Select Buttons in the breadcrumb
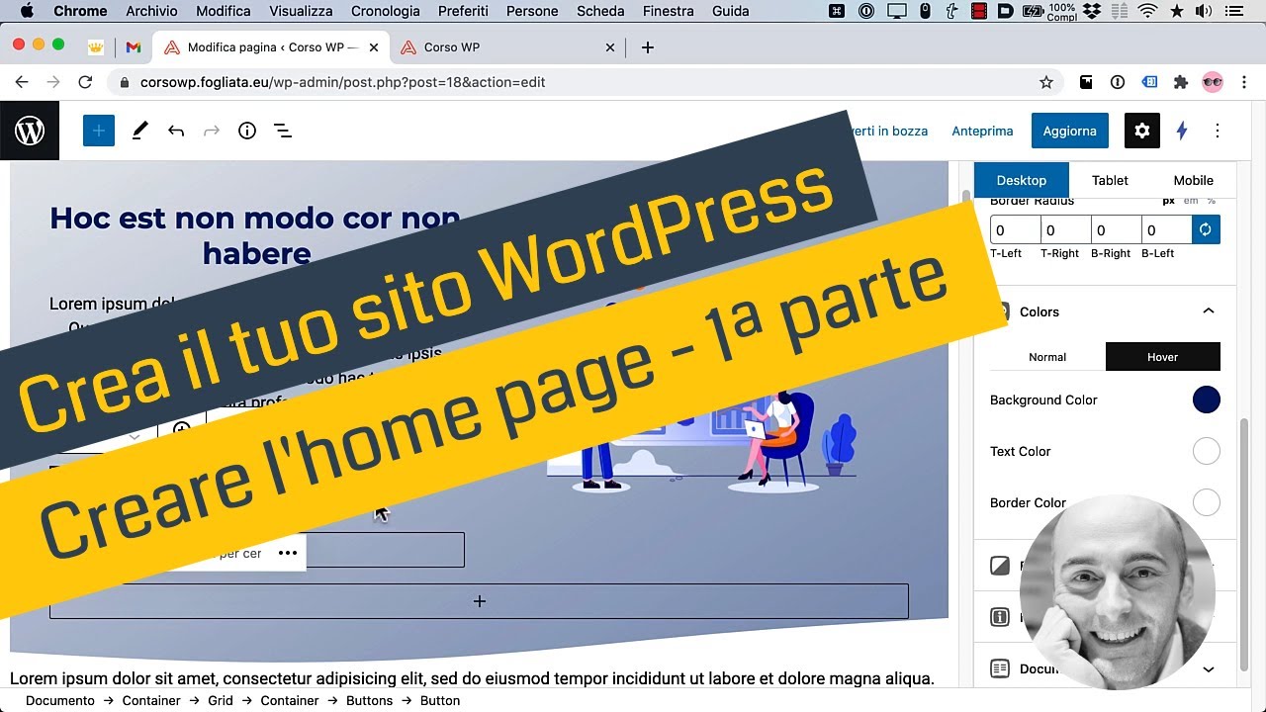The height and width of the screenshot is (712, 1266). click(369, 700)
